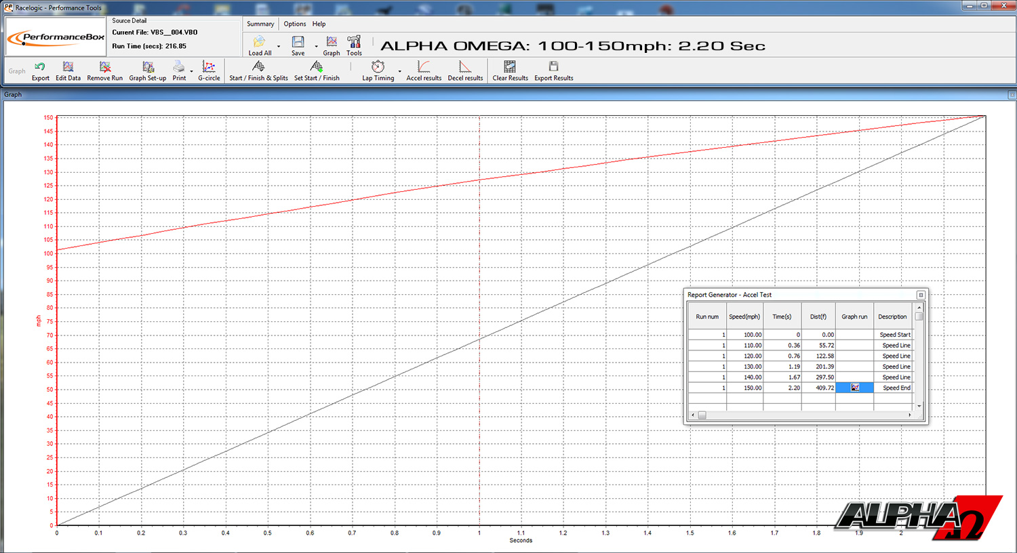This screenshot has width=1017, height=553.
Task: Select the 130.00 speed cell
Action: pos(744,367)
